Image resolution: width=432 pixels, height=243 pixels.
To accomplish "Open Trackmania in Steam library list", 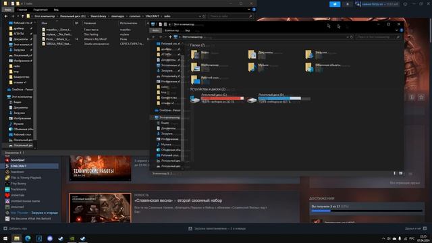I will coord(18,189).
